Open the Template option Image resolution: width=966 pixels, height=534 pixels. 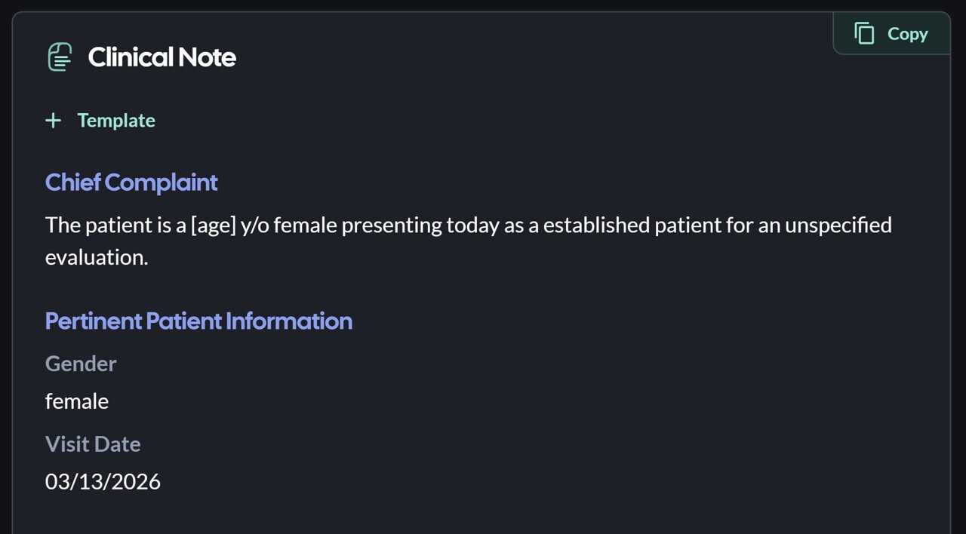(100, 120)
